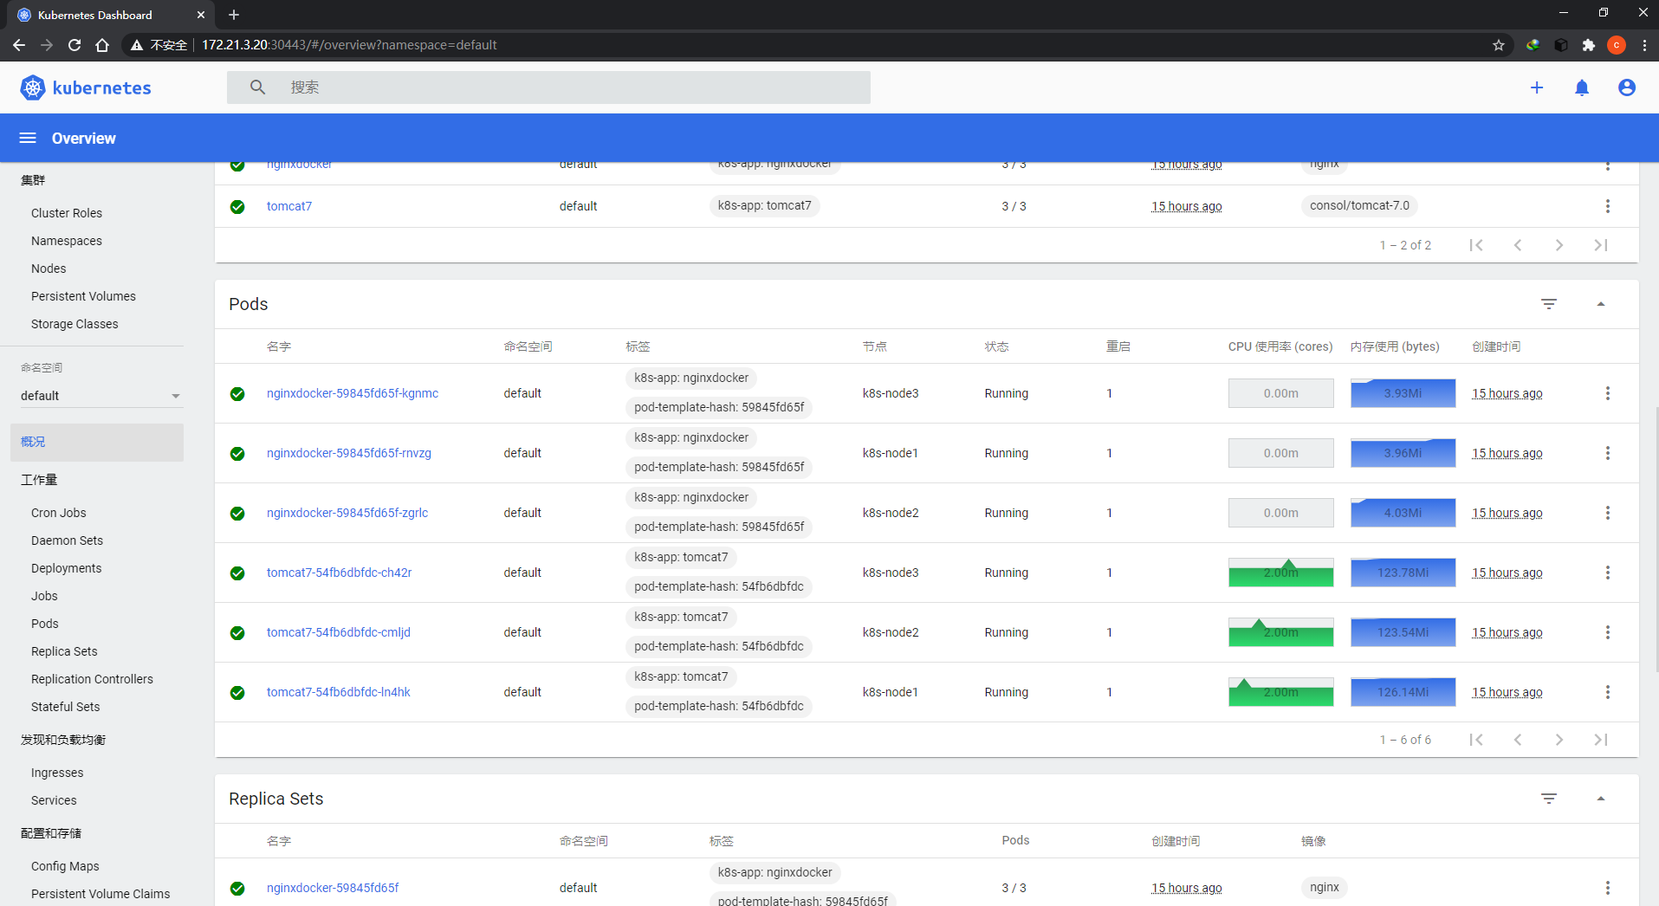Click memory graph showing 126.14Mi
Screen dimensions: 1659x906
point(1403,692)
